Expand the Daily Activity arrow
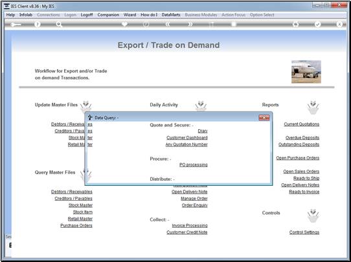The height and width of the screenshot is (262, 351). pos(201,106)
